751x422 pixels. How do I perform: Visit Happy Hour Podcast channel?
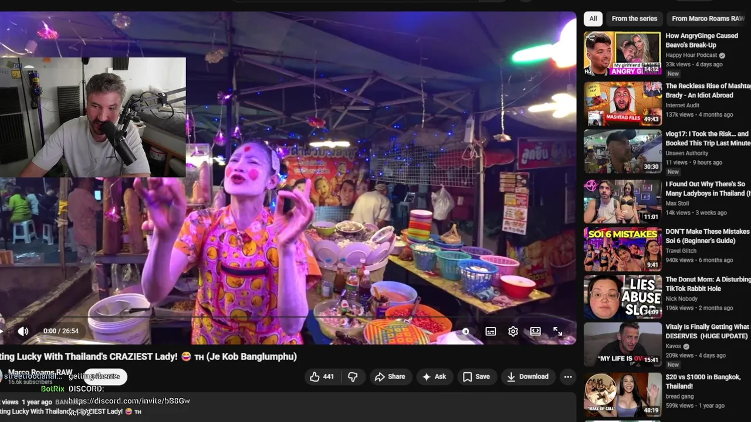[691, 56]
